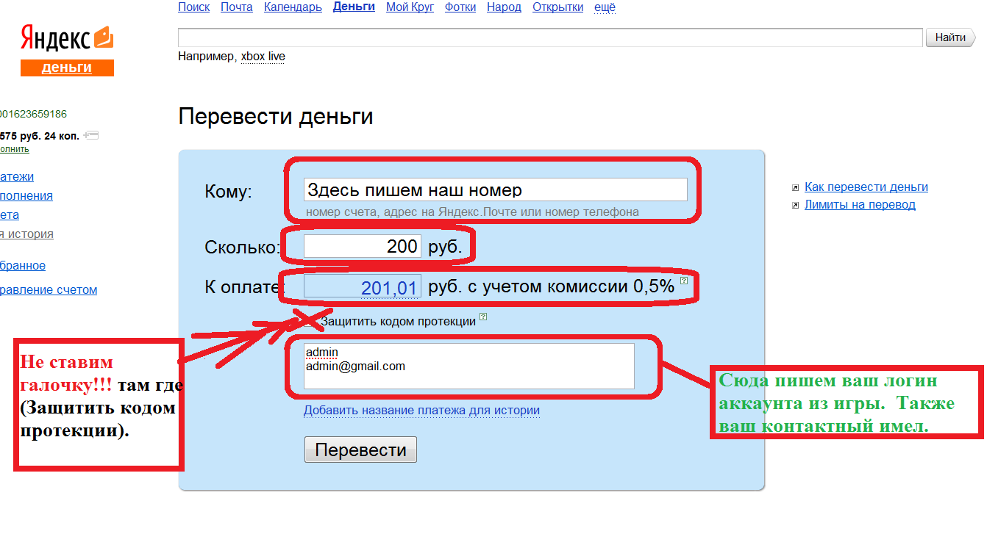This screenshot has width=987, height=545.
Task: Select the Деньги top navigation item
Action: [x=354, y=7]
